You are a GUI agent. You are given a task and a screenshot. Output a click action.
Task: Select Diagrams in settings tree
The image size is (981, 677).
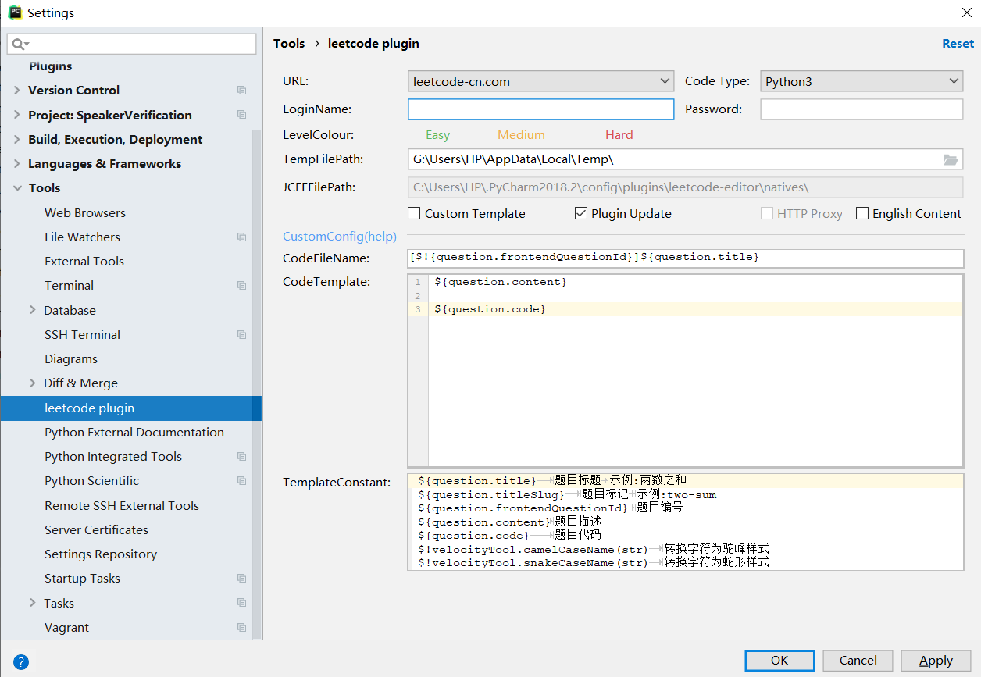pos(71,358)
